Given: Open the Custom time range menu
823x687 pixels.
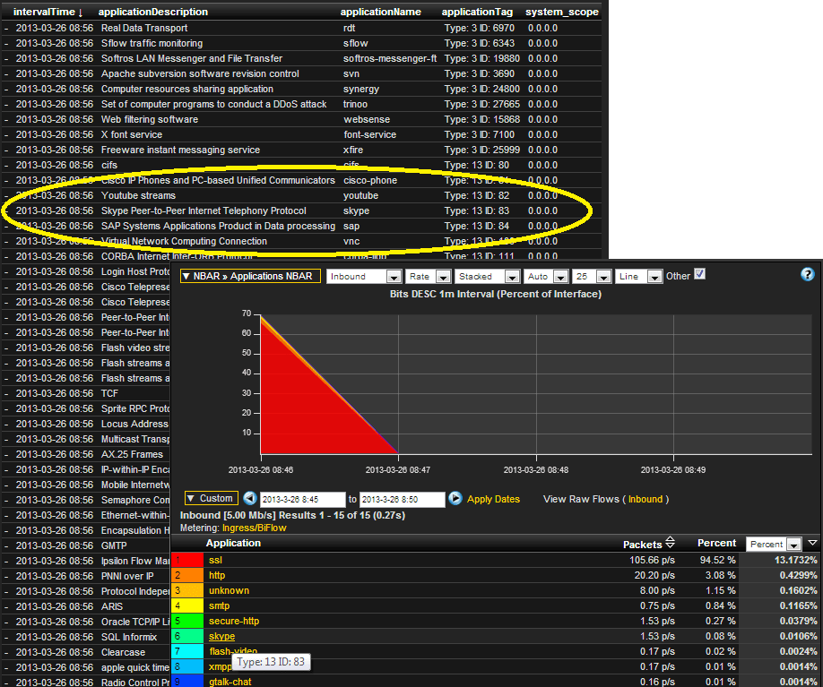Looking at the screenshot, I should click(x=211, y=498).
